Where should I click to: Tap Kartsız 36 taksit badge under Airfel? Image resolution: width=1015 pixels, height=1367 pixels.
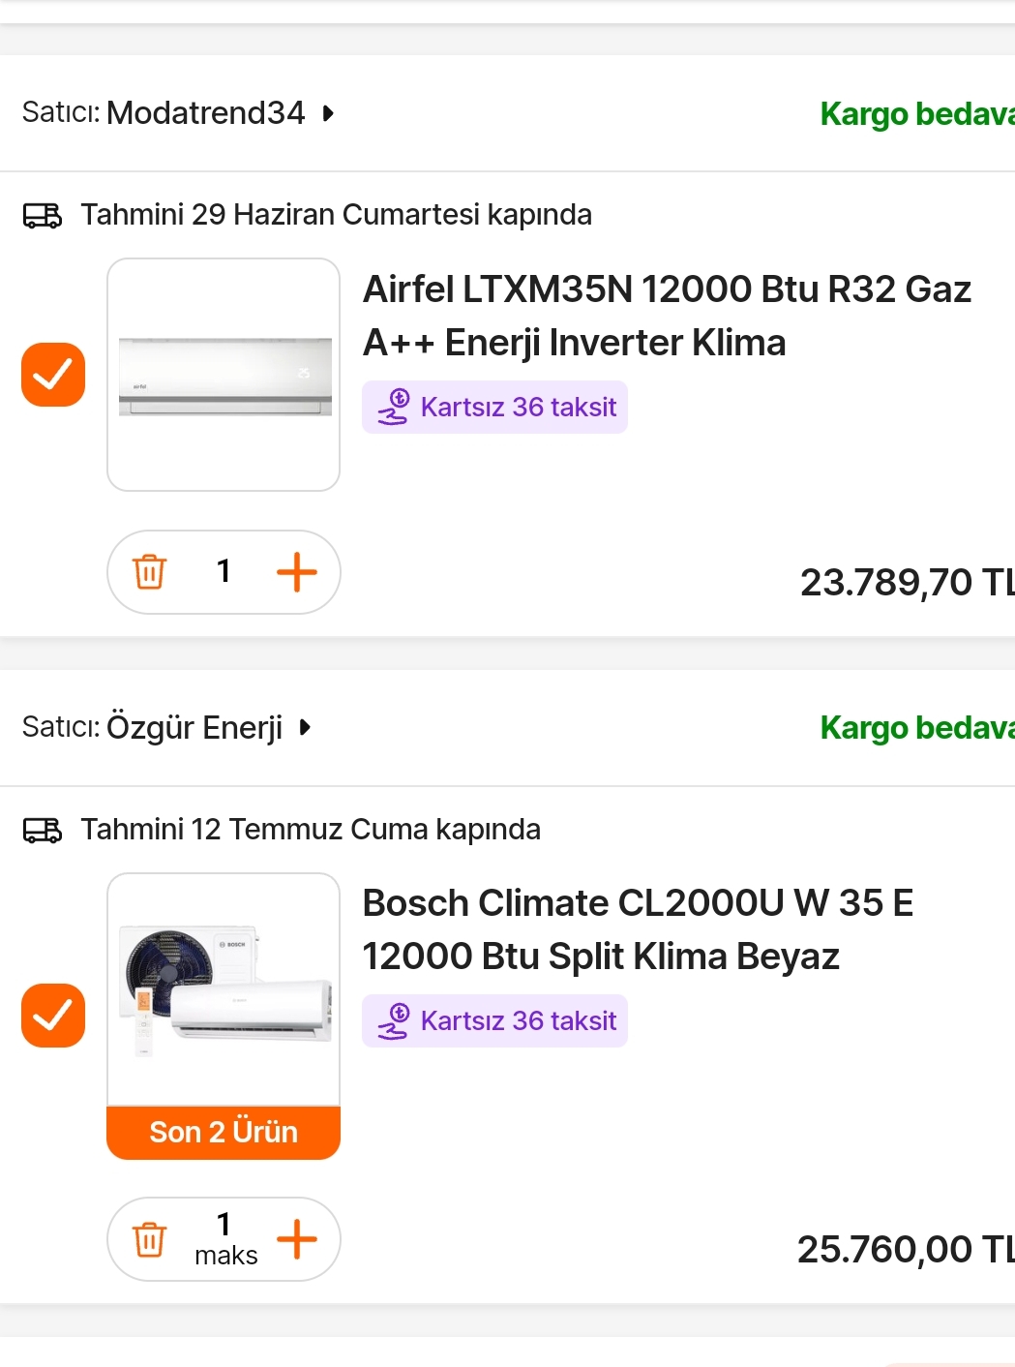494,407
